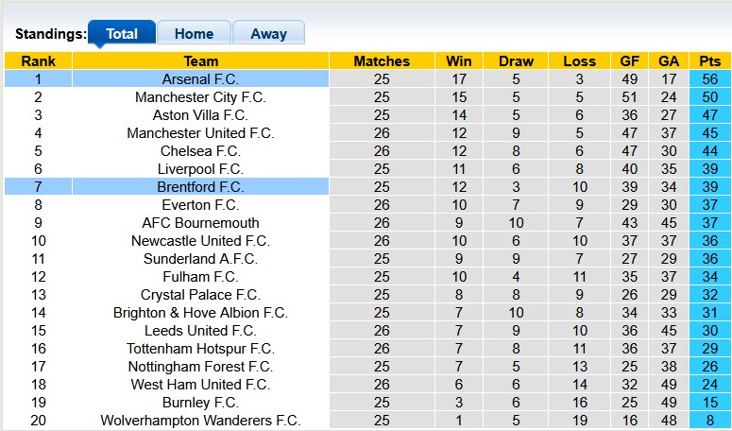Click the Matches column header
The height and width of the screenshot is (431, 732).
pyautogui.click(x=382, y=61)
